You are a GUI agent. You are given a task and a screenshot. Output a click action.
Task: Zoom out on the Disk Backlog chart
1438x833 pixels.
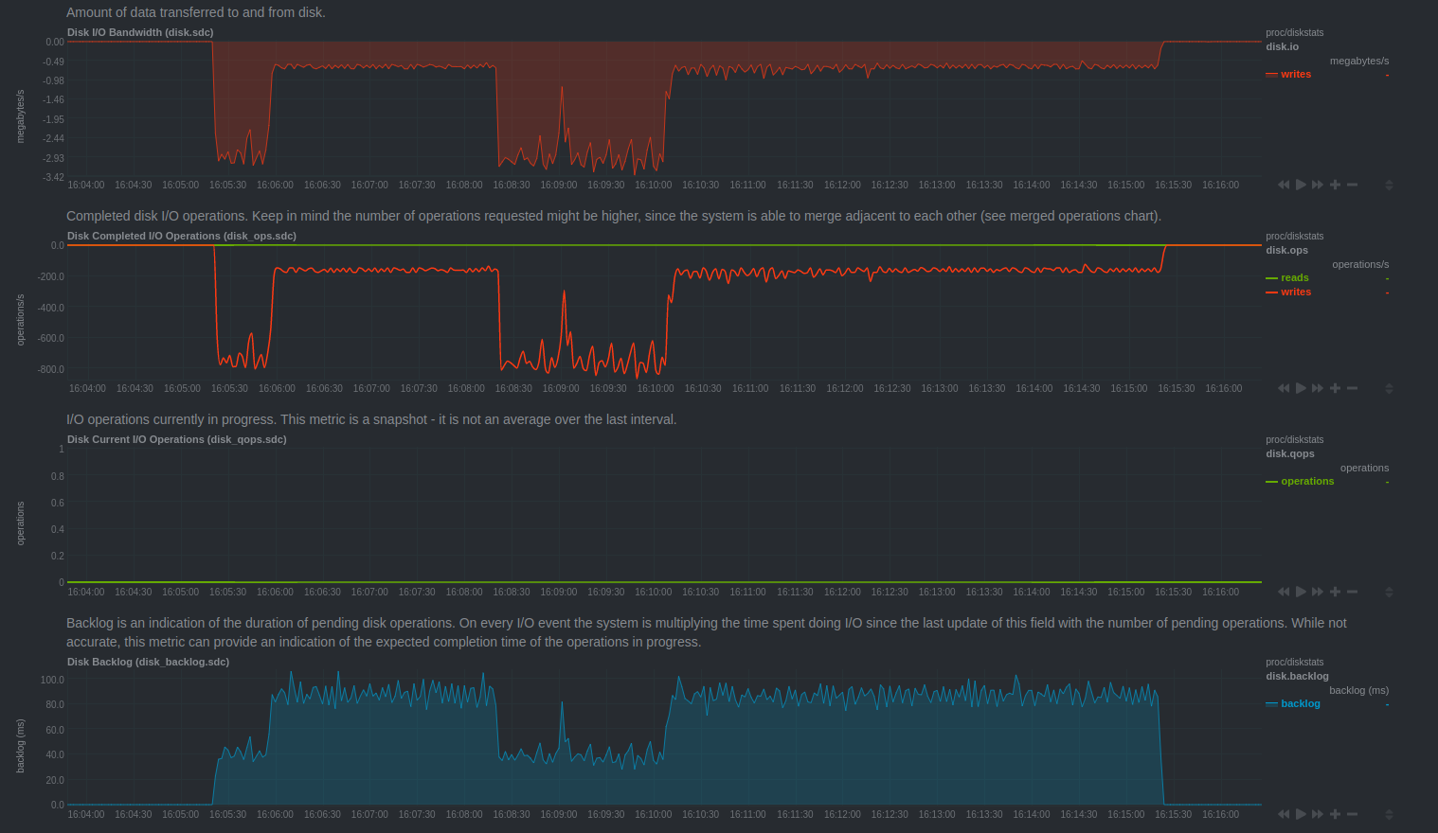1352,814
